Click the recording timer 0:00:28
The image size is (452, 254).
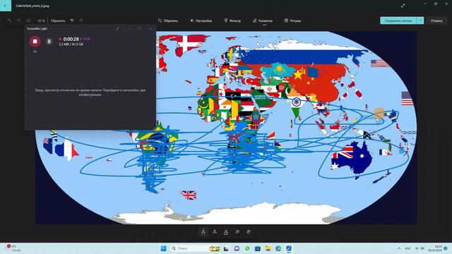(71, 39)
